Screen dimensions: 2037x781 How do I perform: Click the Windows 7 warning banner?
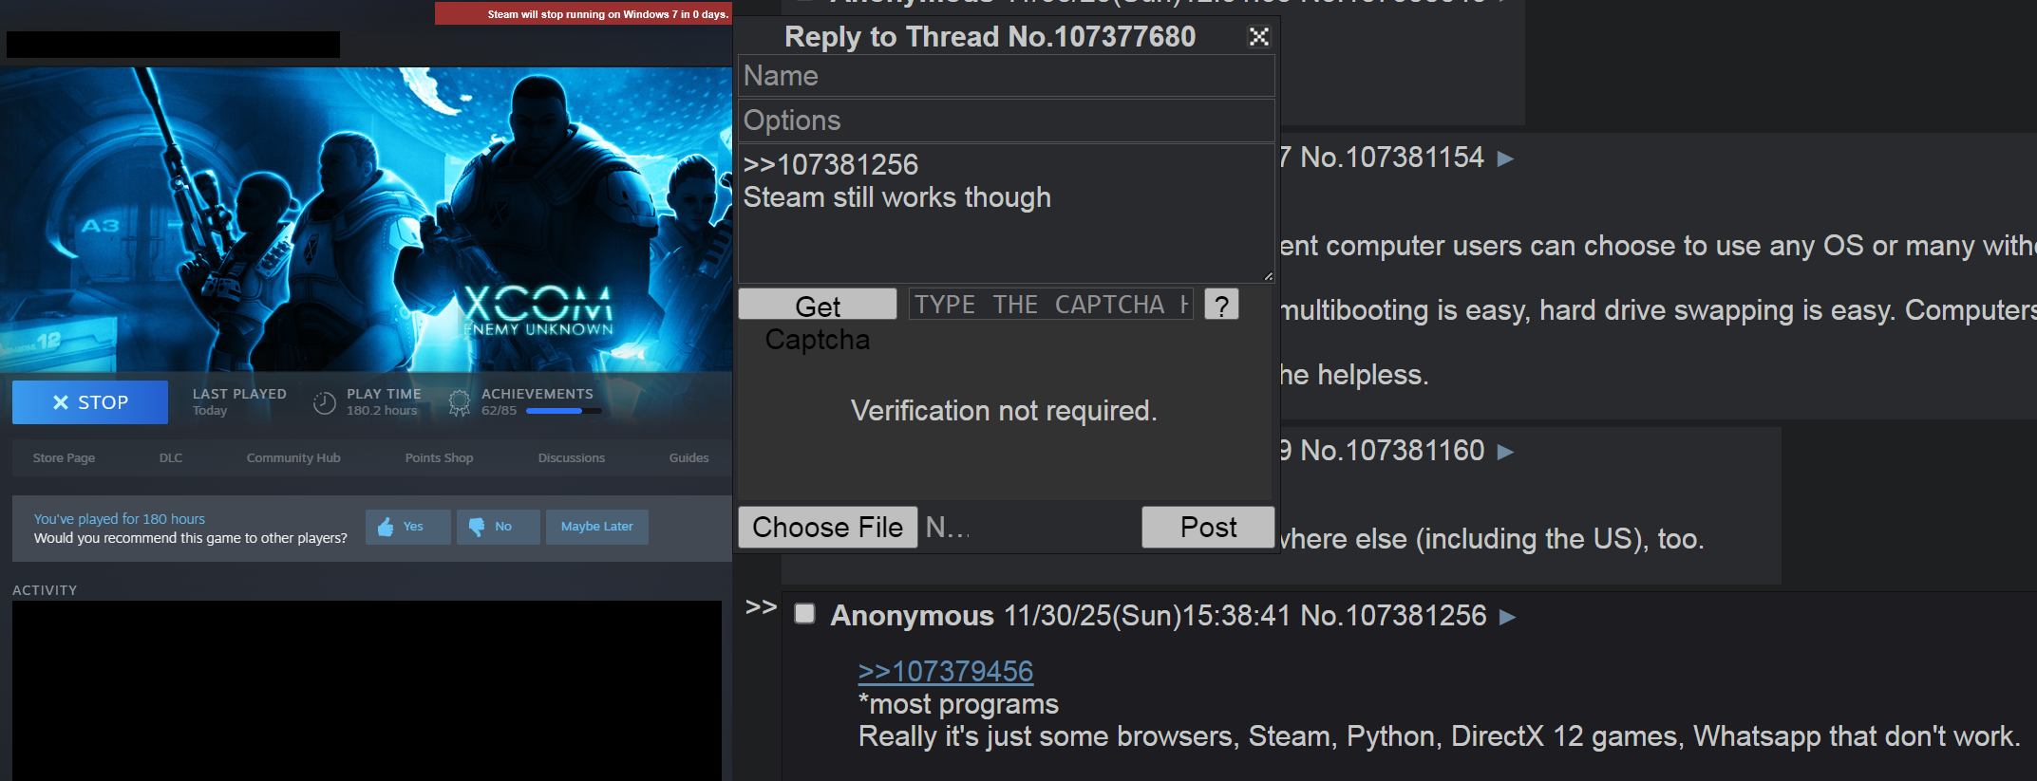coord(583,13)
